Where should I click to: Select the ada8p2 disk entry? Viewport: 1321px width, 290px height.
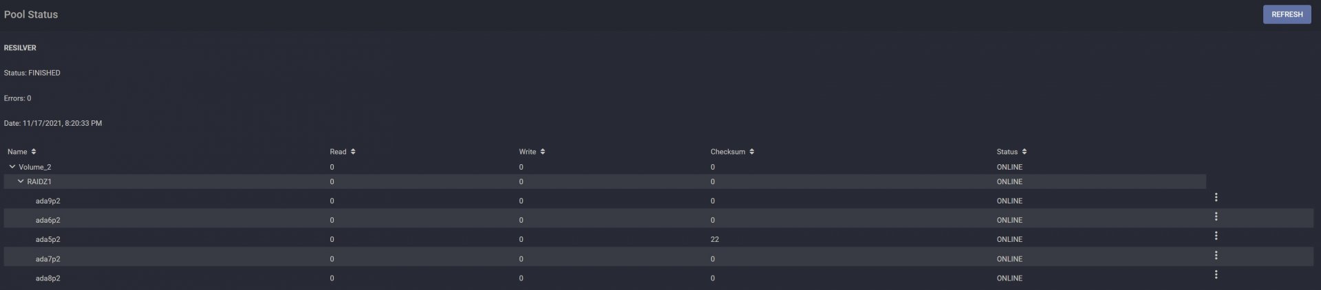[x=47, y=278]
